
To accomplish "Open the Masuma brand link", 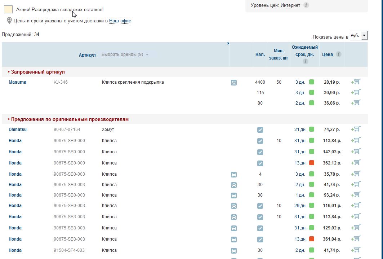I will [17, 82].
